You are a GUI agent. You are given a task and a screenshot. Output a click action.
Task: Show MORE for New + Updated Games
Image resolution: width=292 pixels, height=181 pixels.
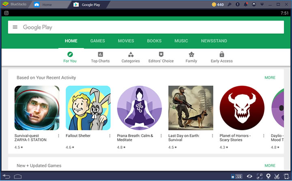pos(270,166)
